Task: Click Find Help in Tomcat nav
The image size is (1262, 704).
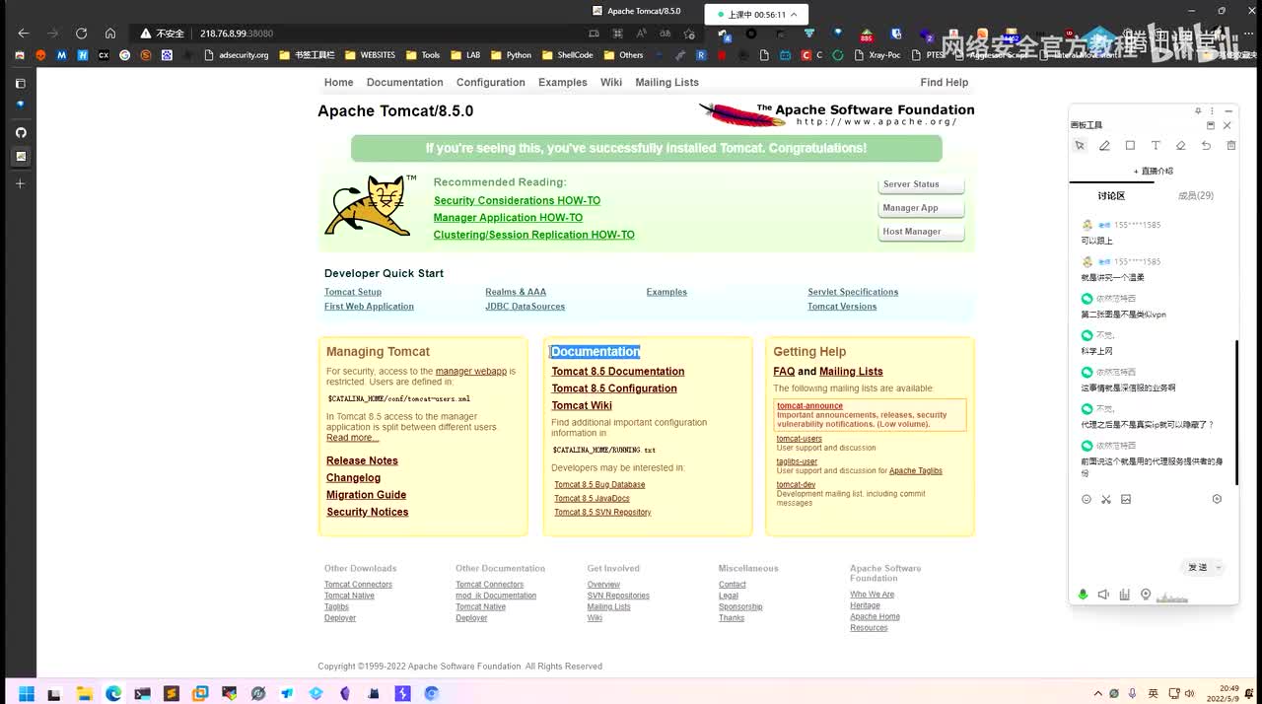Action: (x=945, y=82)
